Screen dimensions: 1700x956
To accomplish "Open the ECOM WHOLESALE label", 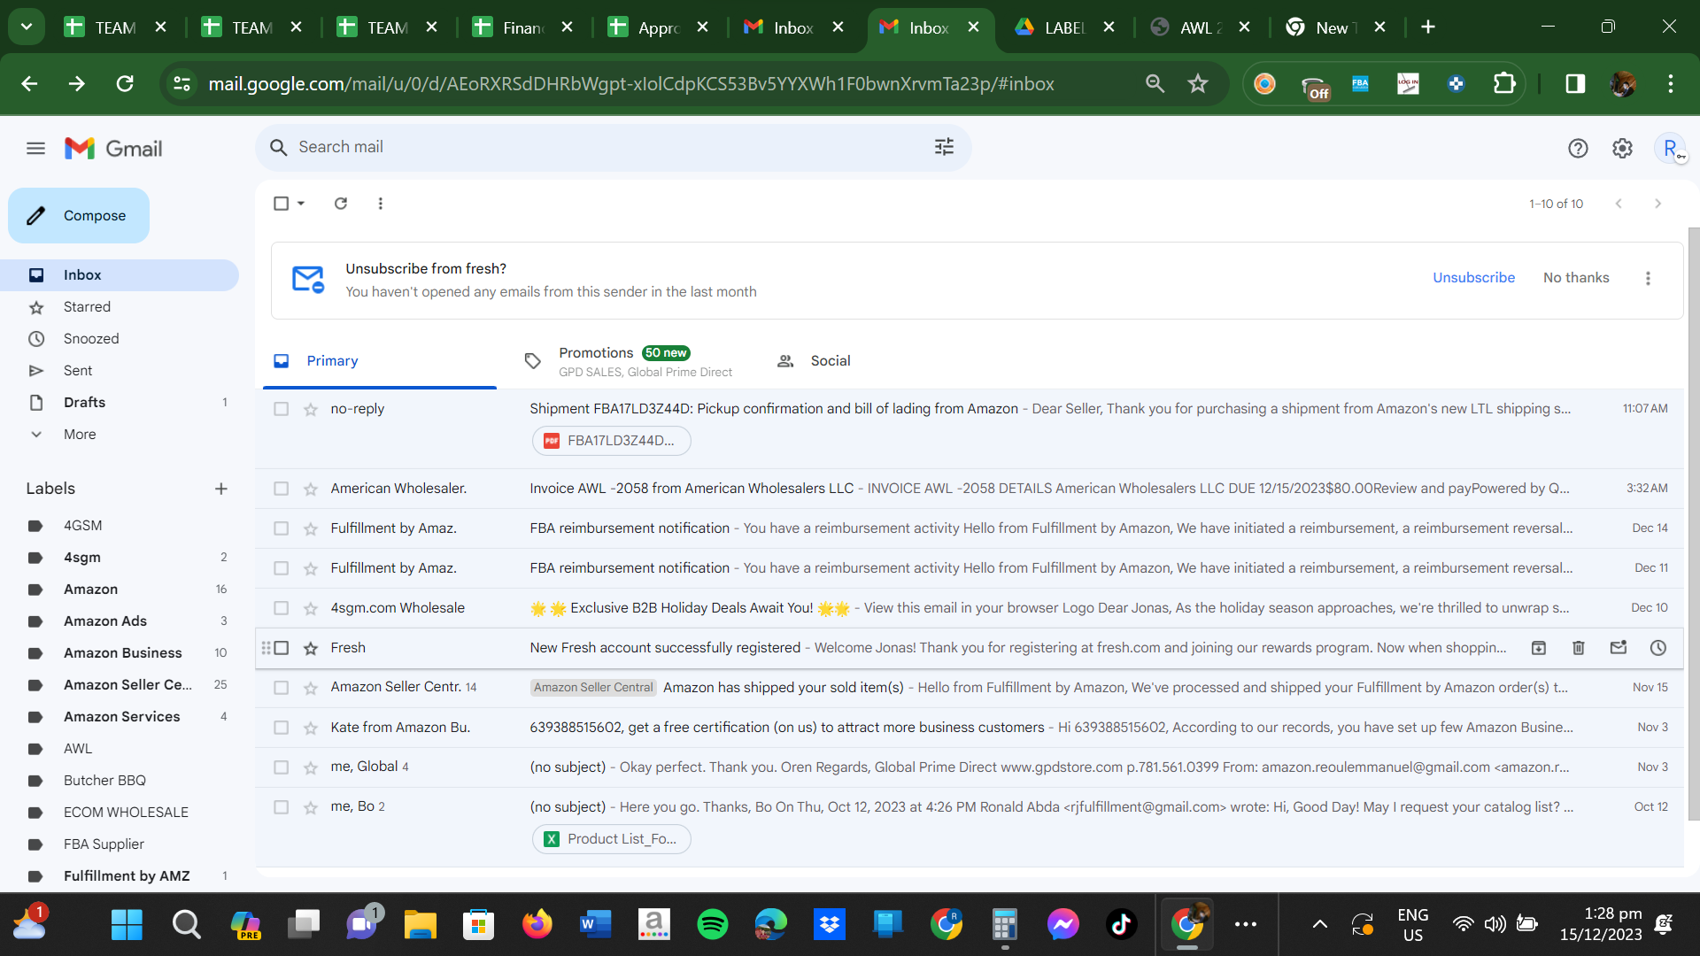I will pos(126,813).
